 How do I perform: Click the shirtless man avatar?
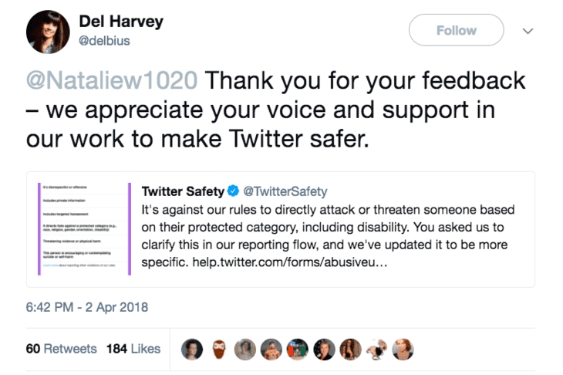271,350
